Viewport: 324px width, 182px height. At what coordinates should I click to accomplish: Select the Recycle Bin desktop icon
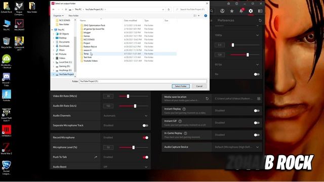(x=7, y=42)
